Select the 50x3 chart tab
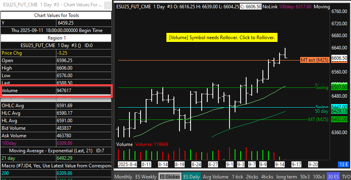 click(305, 177)
